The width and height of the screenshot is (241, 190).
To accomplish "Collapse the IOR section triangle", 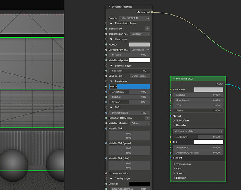I will 111,108.
